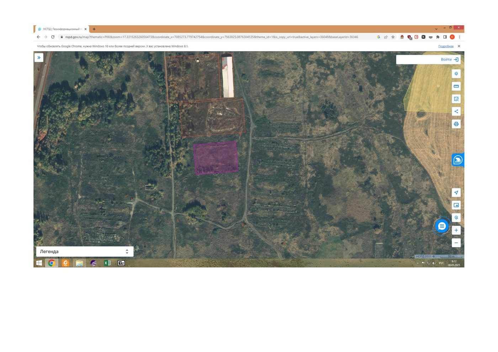
Task: Dismiss the Chrome update notification bar
Action: click(x=459, y=46)
